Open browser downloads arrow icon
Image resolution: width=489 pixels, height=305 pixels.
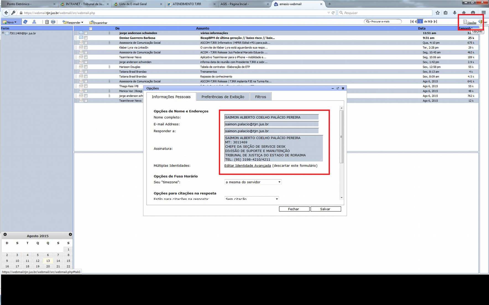455,13
